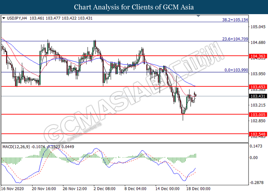Click the 103.950 price axis value
This screenshot has width=268, height=191.
pos(258,74)
